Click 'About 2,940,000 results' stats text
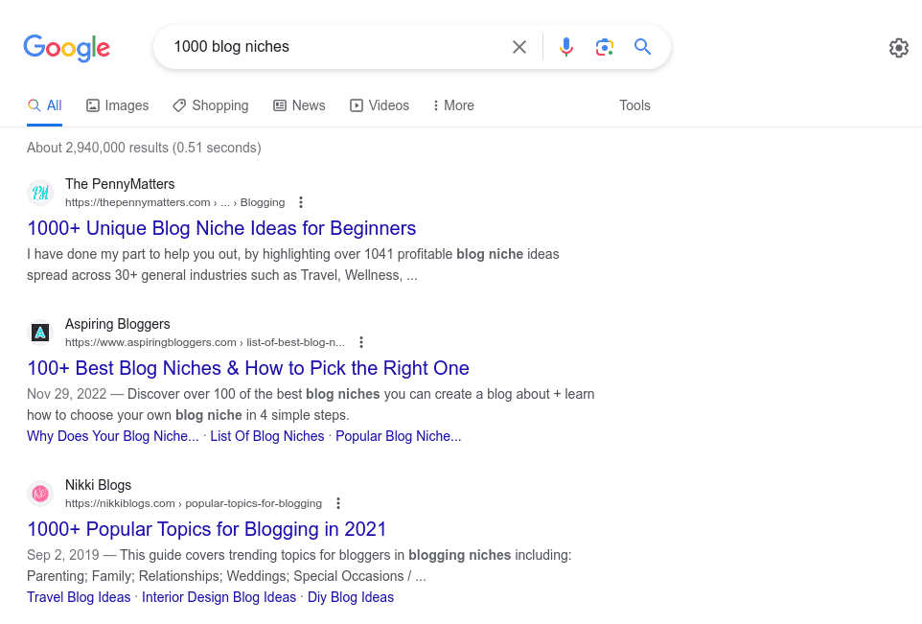Image resolution: width=922 pixels, height=624 pixels. click(144, 148)
